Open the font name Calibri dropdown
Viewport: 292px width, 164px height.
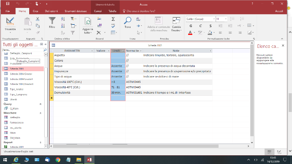pyautogui.click(x=214, y=19)
